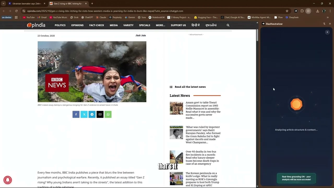
Task: Open the Bihar impotent governments article
Action: [x=203, y=135]
